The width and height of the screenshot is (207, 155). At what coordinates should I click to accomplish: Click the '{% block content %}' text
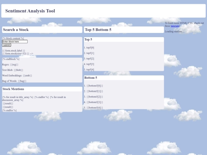[13, 38]
